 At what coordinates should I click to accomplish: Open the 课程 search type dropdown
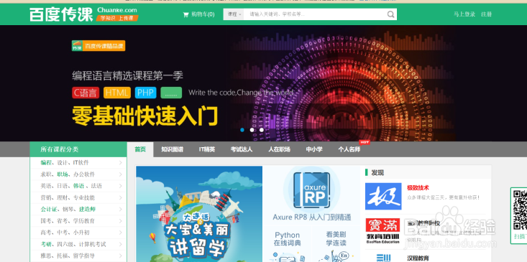click(x=234, y=14)
